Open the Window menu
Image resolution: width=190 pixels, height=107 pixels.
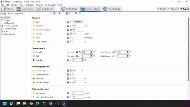[x=14, y=5]
